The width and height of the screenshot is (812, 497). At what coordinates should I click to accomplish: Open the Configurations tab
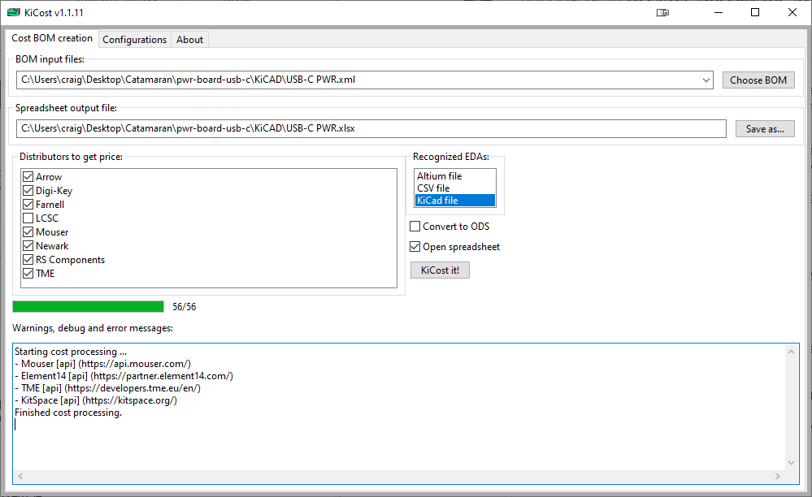click(x=135, y=40)
